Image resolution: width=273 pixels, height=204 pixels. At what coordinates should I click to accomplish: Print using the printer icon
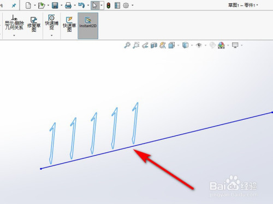[68, 5]
